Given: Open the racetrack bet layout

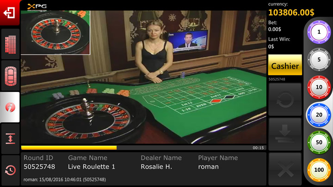Looking at the screenshot, I should click(x=10, y=76).
